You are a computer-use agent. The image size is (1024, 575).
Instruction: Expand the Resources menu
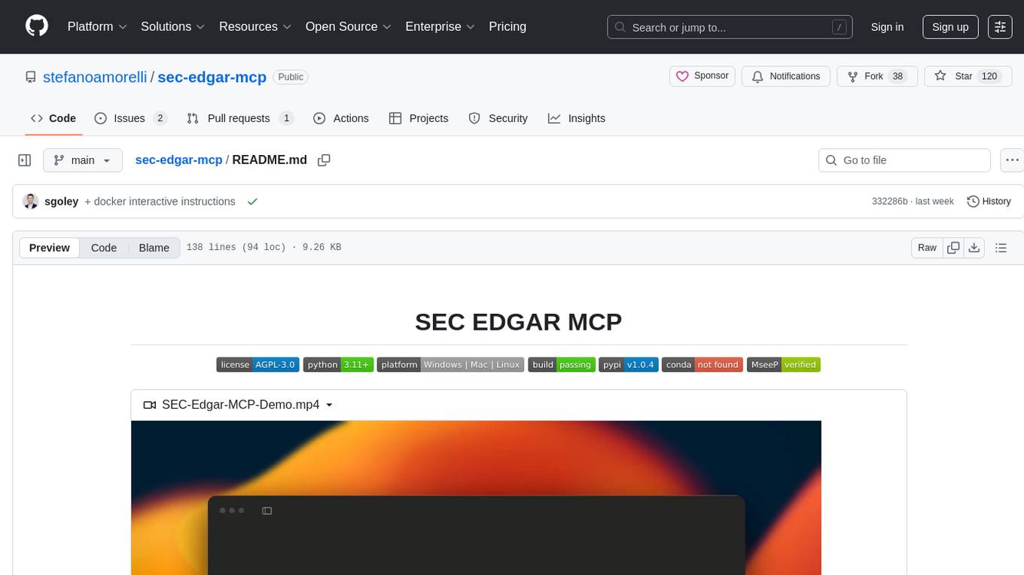(x=256, y=26)
